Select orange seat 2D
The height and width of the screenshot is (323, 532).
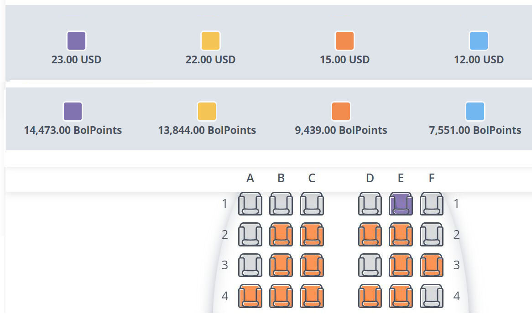click(370, 234)
